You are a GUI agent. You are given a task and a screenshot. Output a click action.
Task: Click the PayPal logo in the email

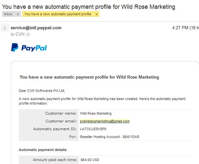(29, 47)
